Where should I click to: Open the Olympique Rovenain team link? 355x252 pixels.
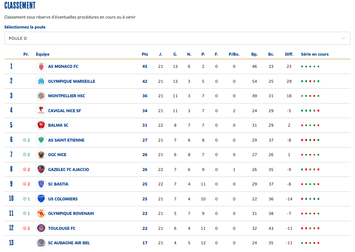click(71, 214)
